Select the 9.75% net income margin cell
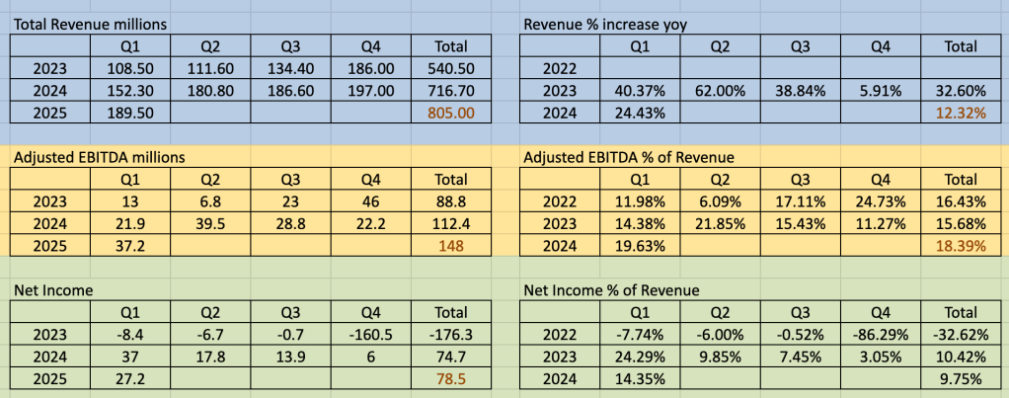 pyautogui.click(x=961, y=379)
